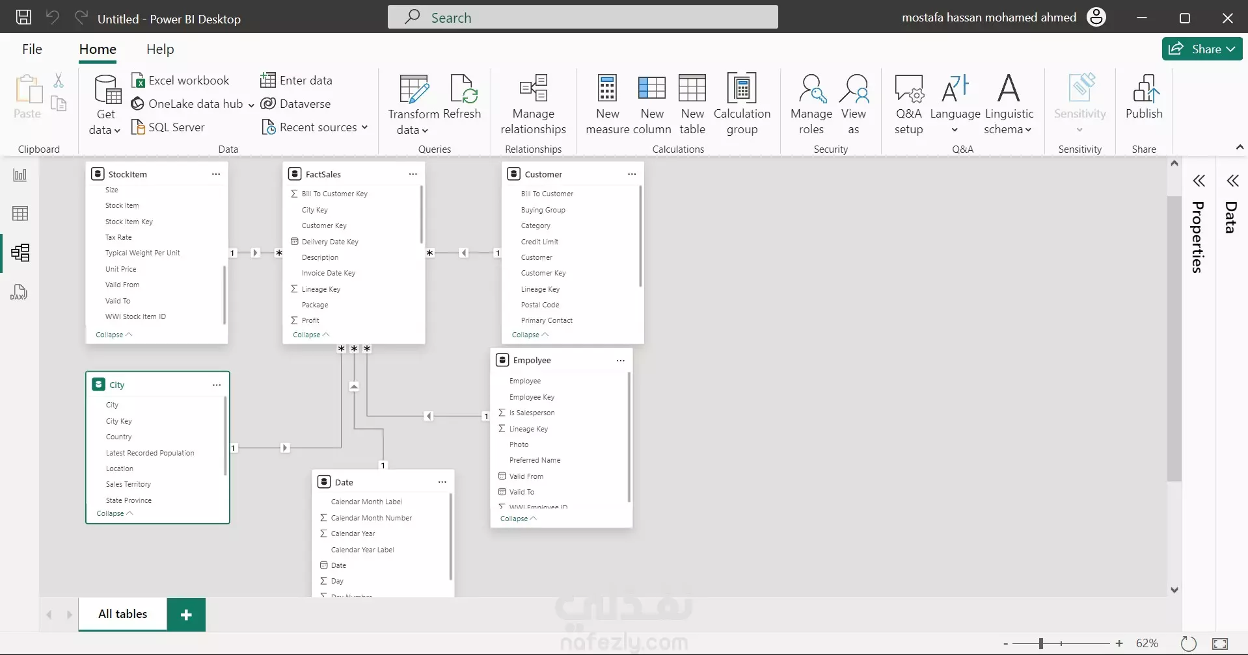Viewport: 1248px width, 655px height.
Task: Collapse the Empolyee table card
Action: click(x=519, y=519)
